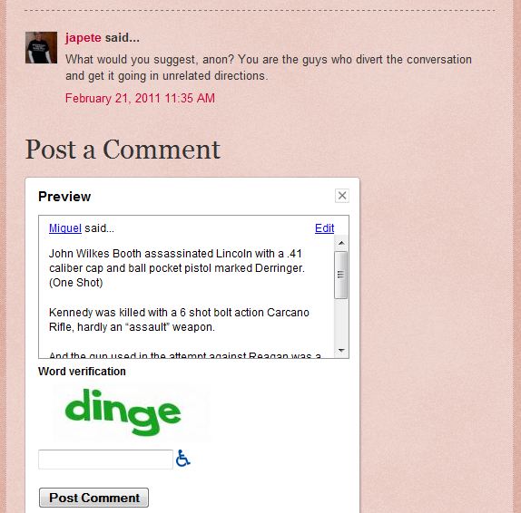Screen dimensions: 521x513
Task: Click the preview scrollbar up arrow
Action: pyautogui.click(x=341, y=243)
